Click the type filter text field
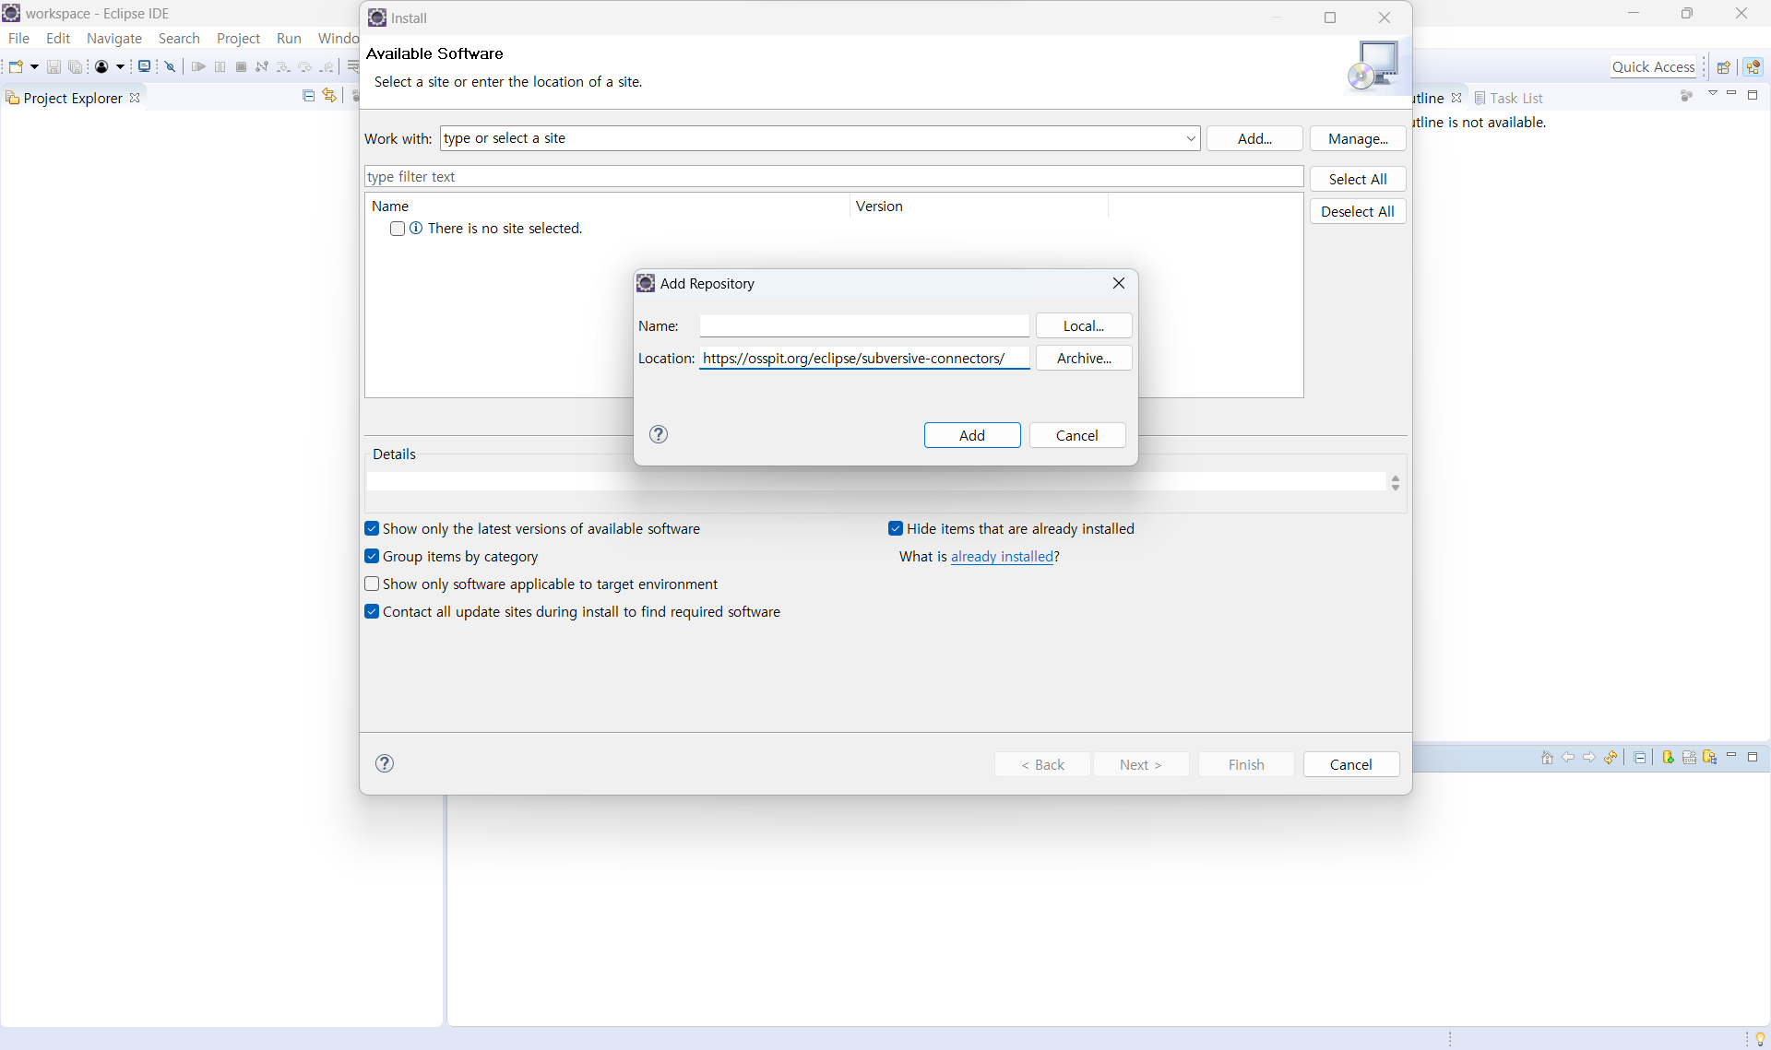Image resolution: width=1771 pixels, height=1050 pixels. click(x=834, y=176)
